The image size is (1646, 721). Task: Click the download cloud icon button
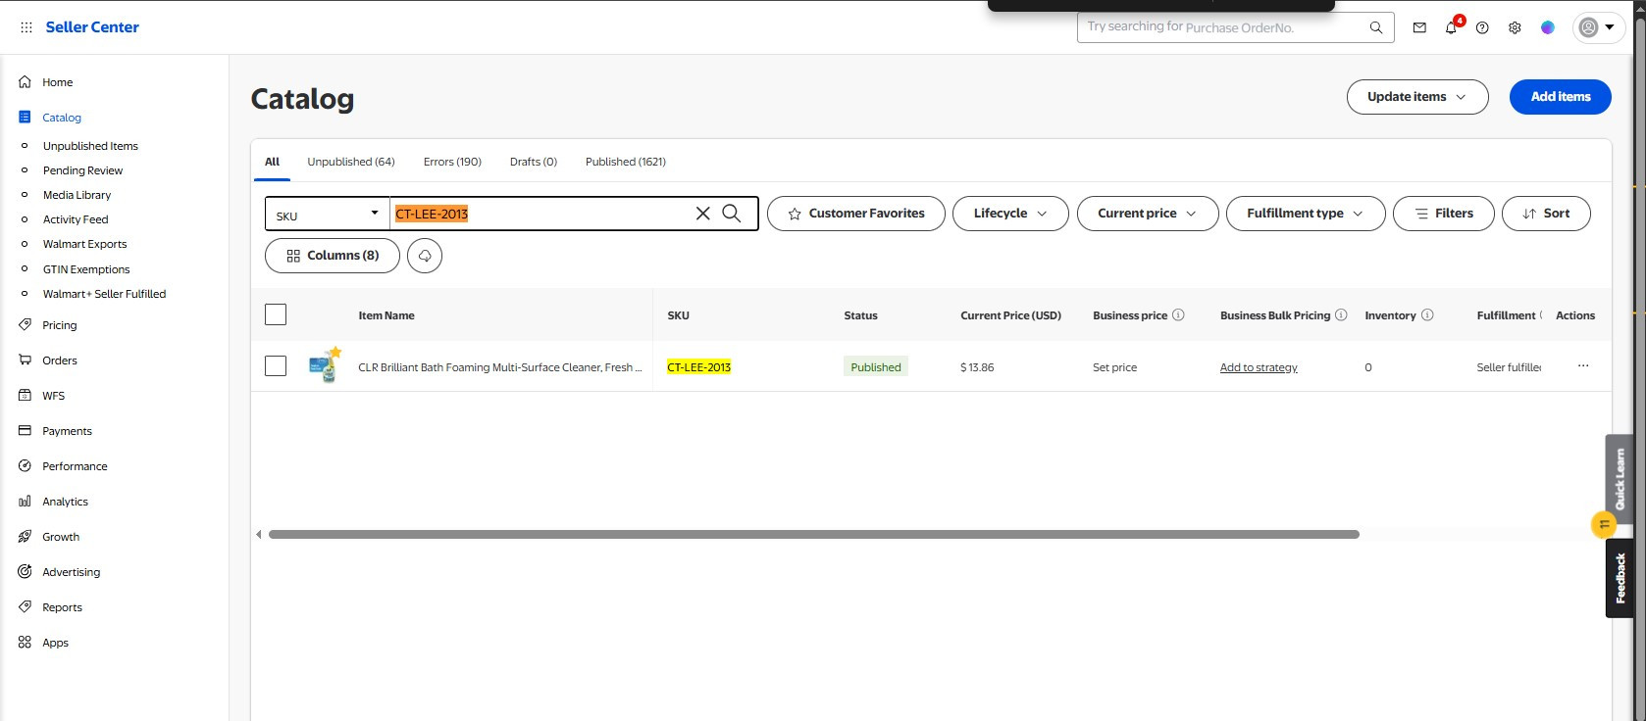425,256
